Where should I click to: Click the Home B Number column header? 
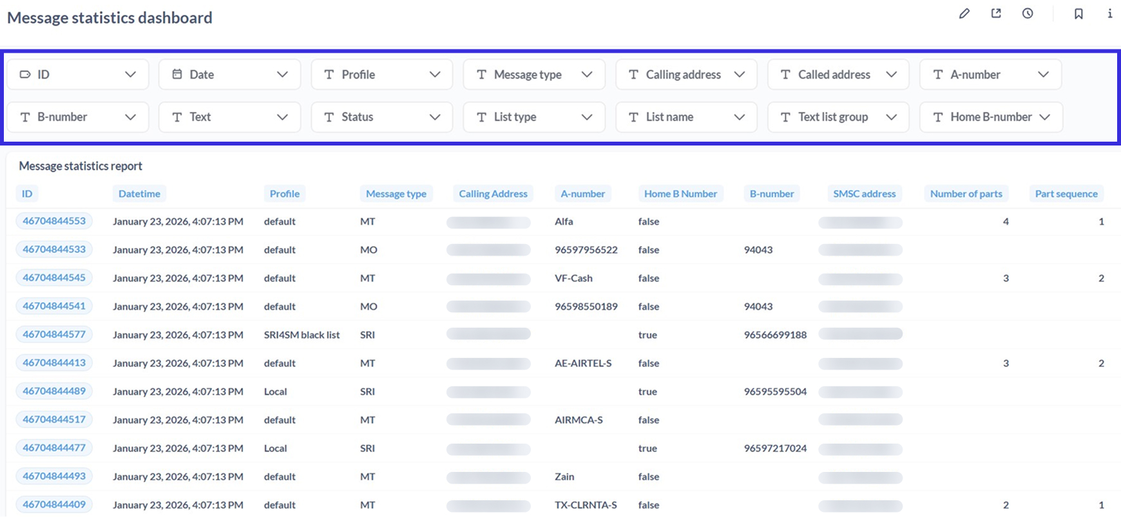680,194
